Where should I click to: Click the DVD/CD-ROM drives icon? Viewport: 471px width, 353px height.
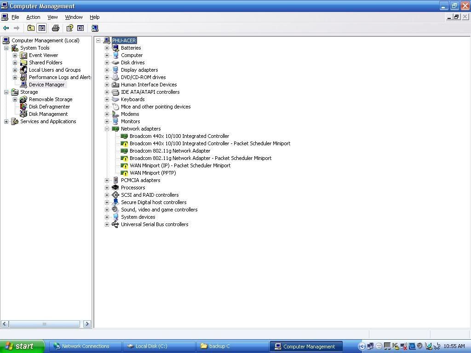[x=115, y=77]
